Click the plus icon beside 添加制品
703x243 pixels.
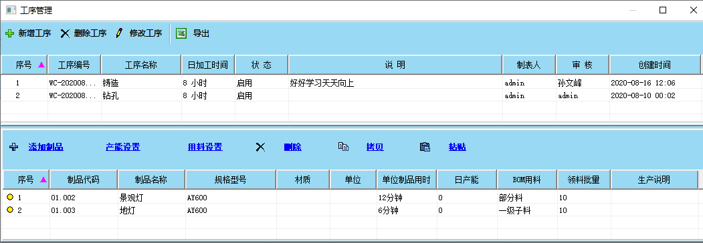click(x=14, y=147)
